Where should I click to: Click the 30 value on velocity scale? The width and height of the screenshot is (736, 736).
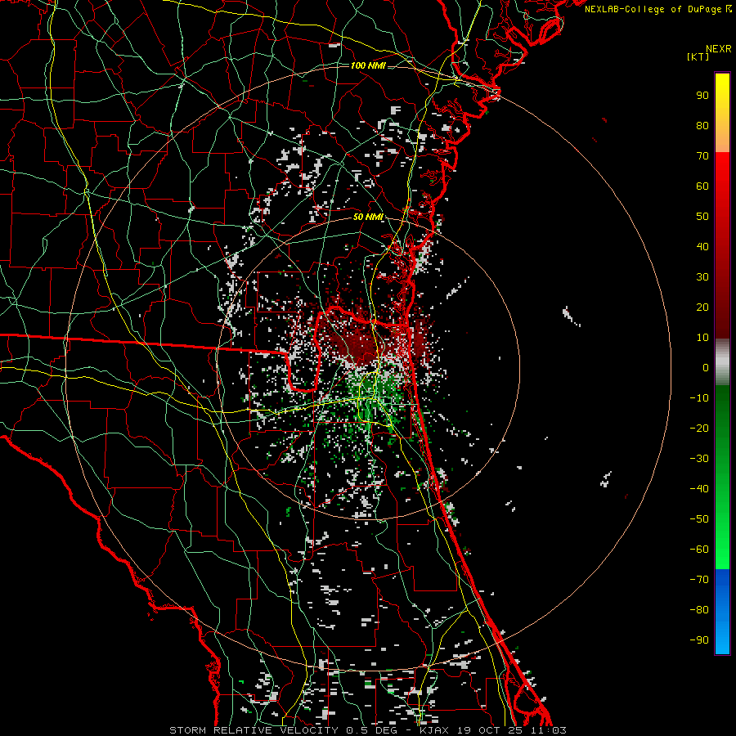(702, 277)
